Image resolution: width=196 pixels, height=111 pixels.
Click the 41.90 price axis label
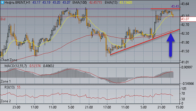click(185, 43)
